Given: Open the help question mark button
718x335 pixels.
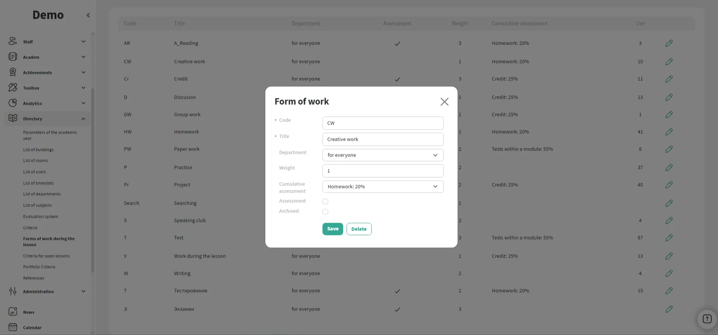Looking at the screenshot, I should [707, 319].
